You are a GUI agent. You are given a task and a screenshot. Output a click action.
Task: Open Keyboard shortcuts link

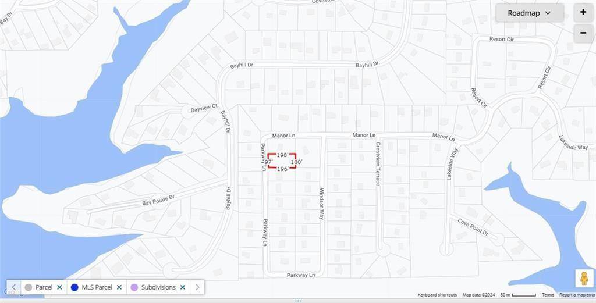click(x=437, y=295)
